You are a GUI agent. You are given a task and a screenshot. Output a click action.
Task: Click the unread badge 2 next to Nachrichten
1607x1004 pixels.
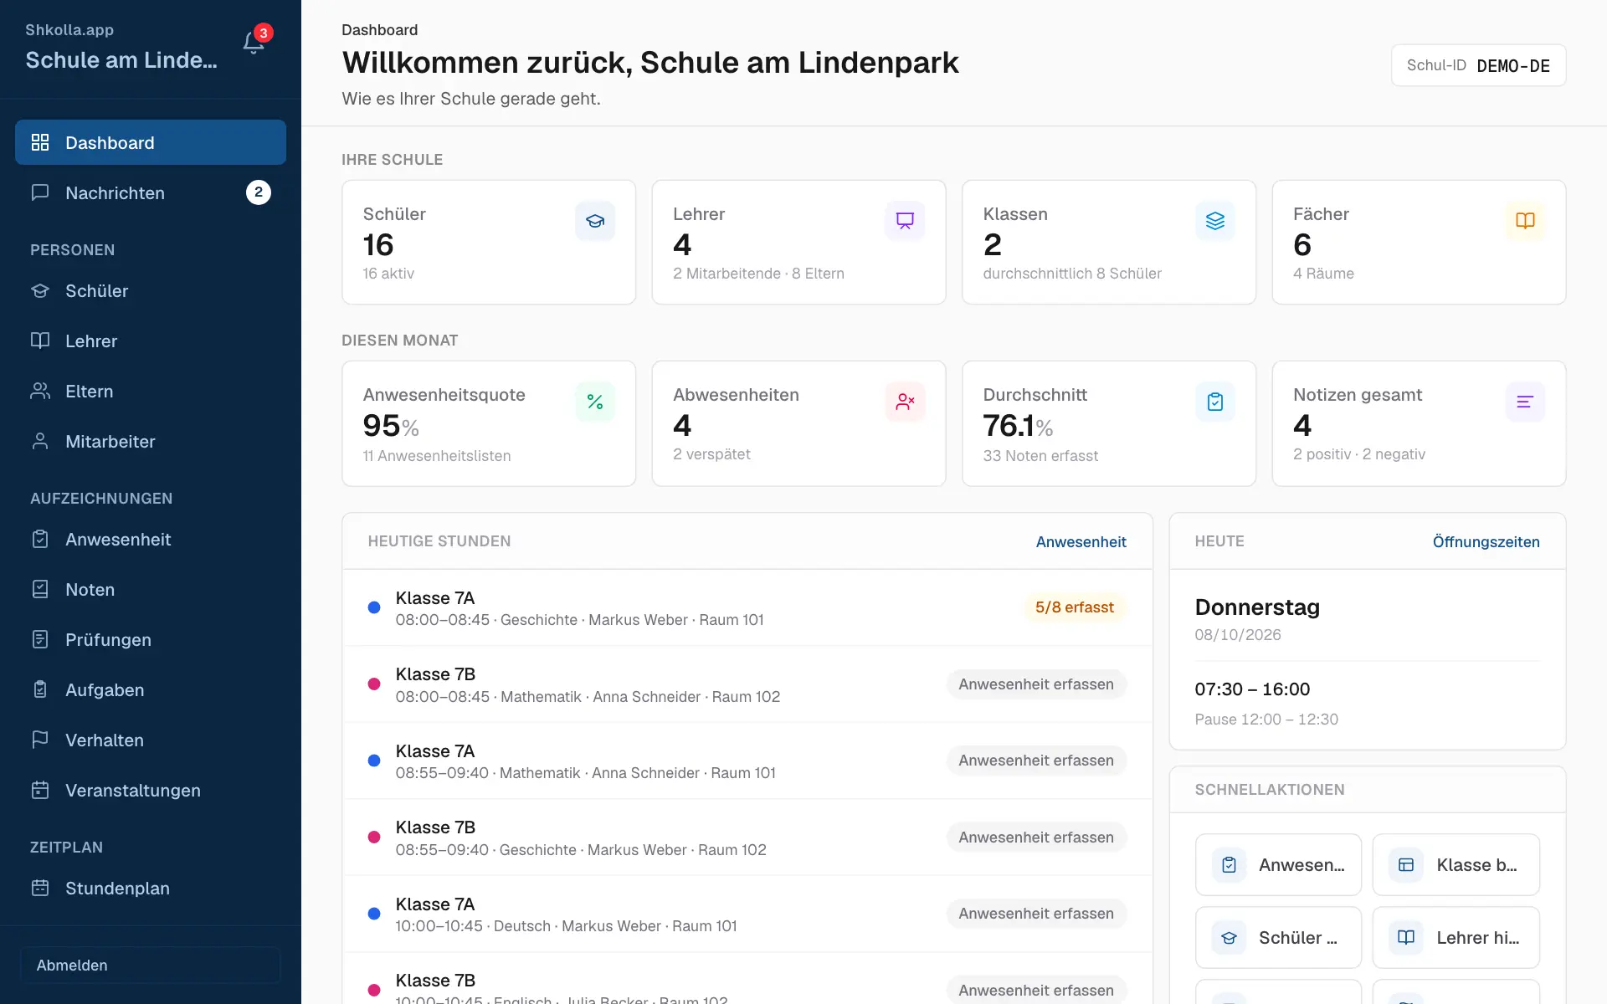click(259, 192)
